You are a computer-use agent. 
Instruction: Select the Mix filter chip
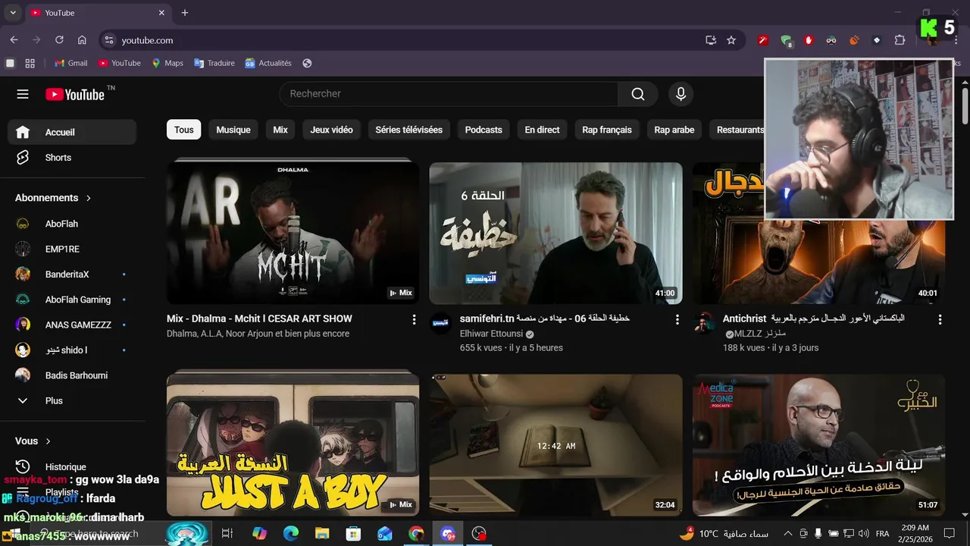(280, 130)
